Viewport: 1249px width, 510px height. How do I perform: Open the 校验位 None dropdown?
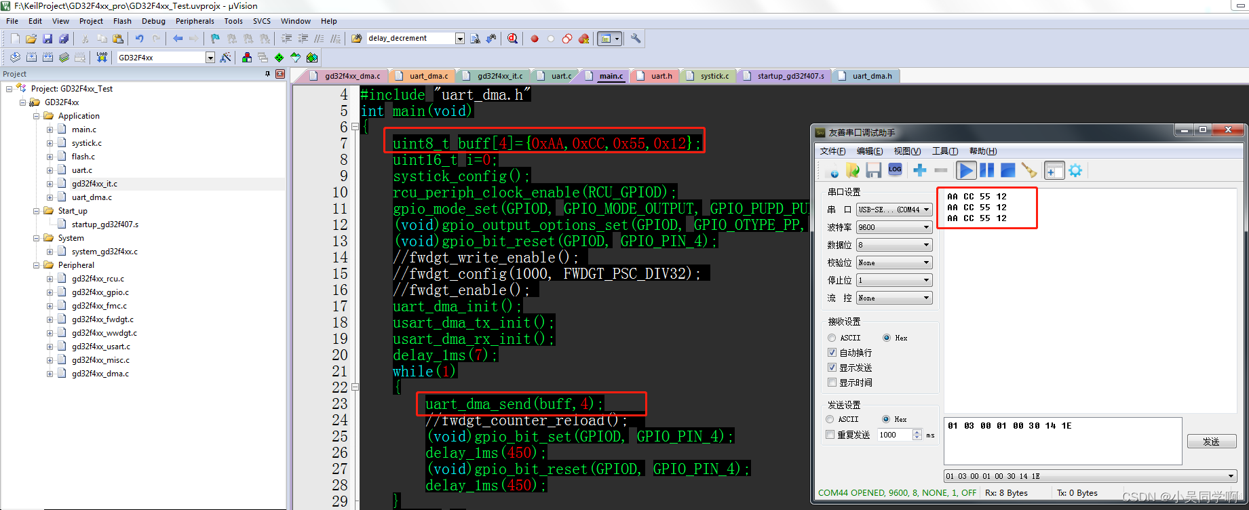point(894,262)
